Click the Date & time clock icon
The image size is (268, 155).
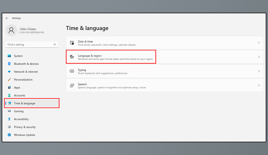[72, 43]
